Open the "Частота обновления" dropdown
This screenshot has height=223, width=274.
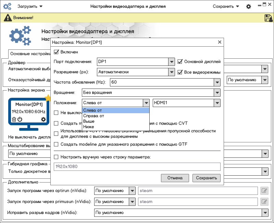[x=216, y=82]
